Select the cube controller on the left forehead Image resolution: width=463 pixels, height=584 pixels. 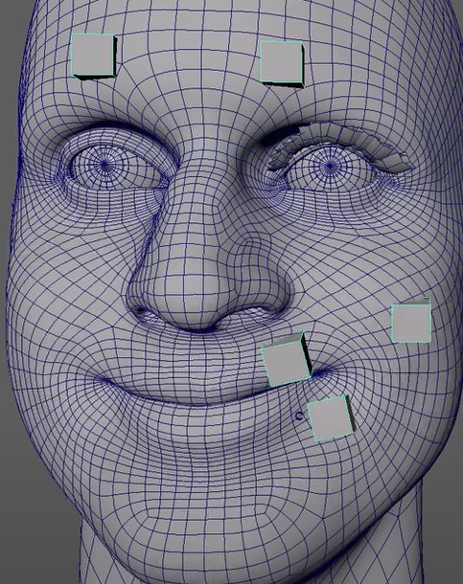click(x=93, y=56)
